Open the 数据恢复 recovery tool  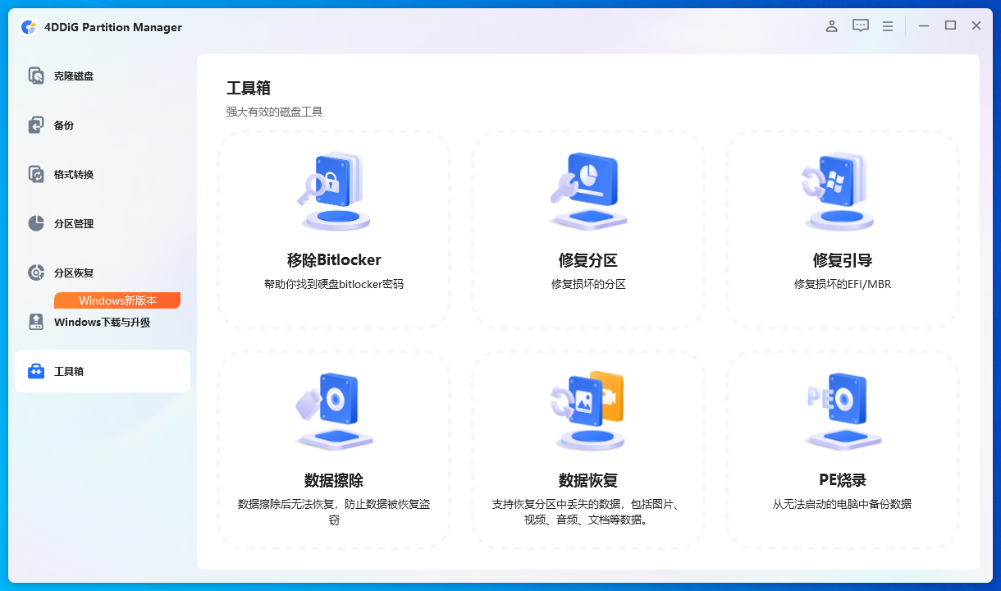tap(587, 450)
